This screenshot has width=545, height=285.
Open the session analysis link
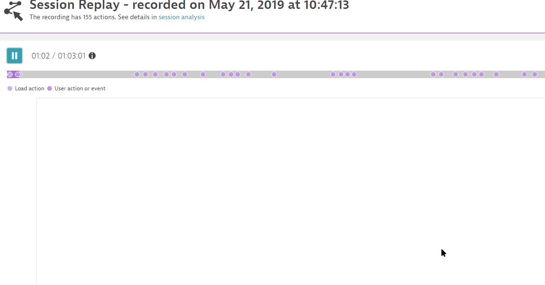(x=182, y=17)
